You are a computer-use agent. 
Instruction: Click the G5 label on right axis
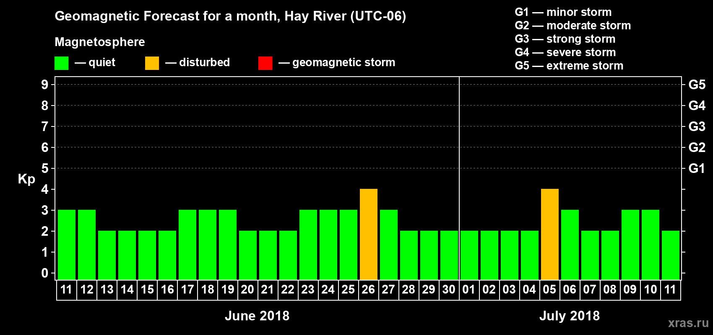tap(697, 85)
